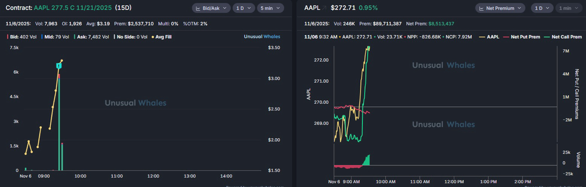Click the tall green ask volume bar

point(59,124)
